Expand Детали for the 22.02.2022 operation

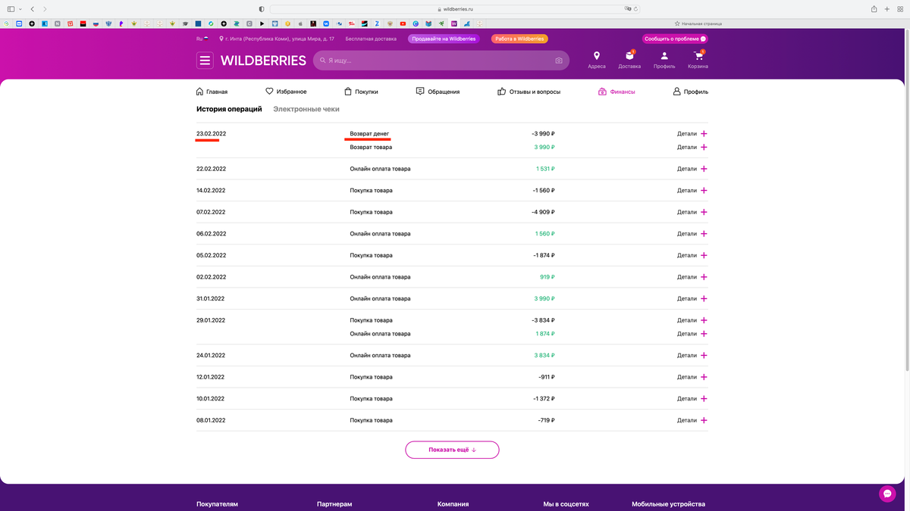(692, 169)
